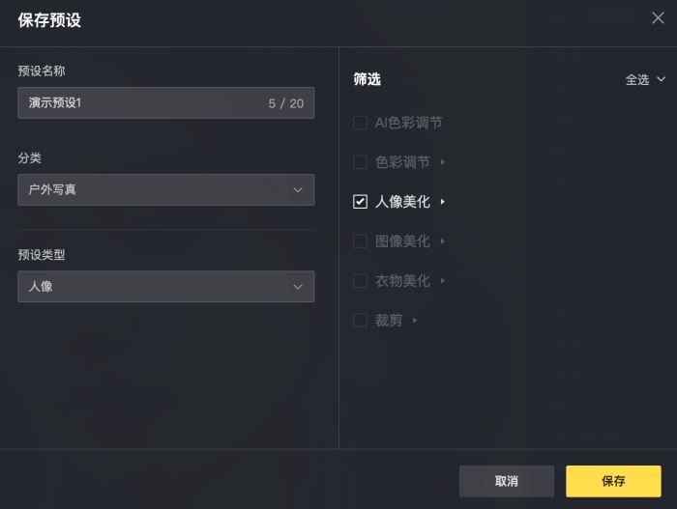Click the 预设名称 input field
Viewport: 677px width, 509px height.
(166, 103)
